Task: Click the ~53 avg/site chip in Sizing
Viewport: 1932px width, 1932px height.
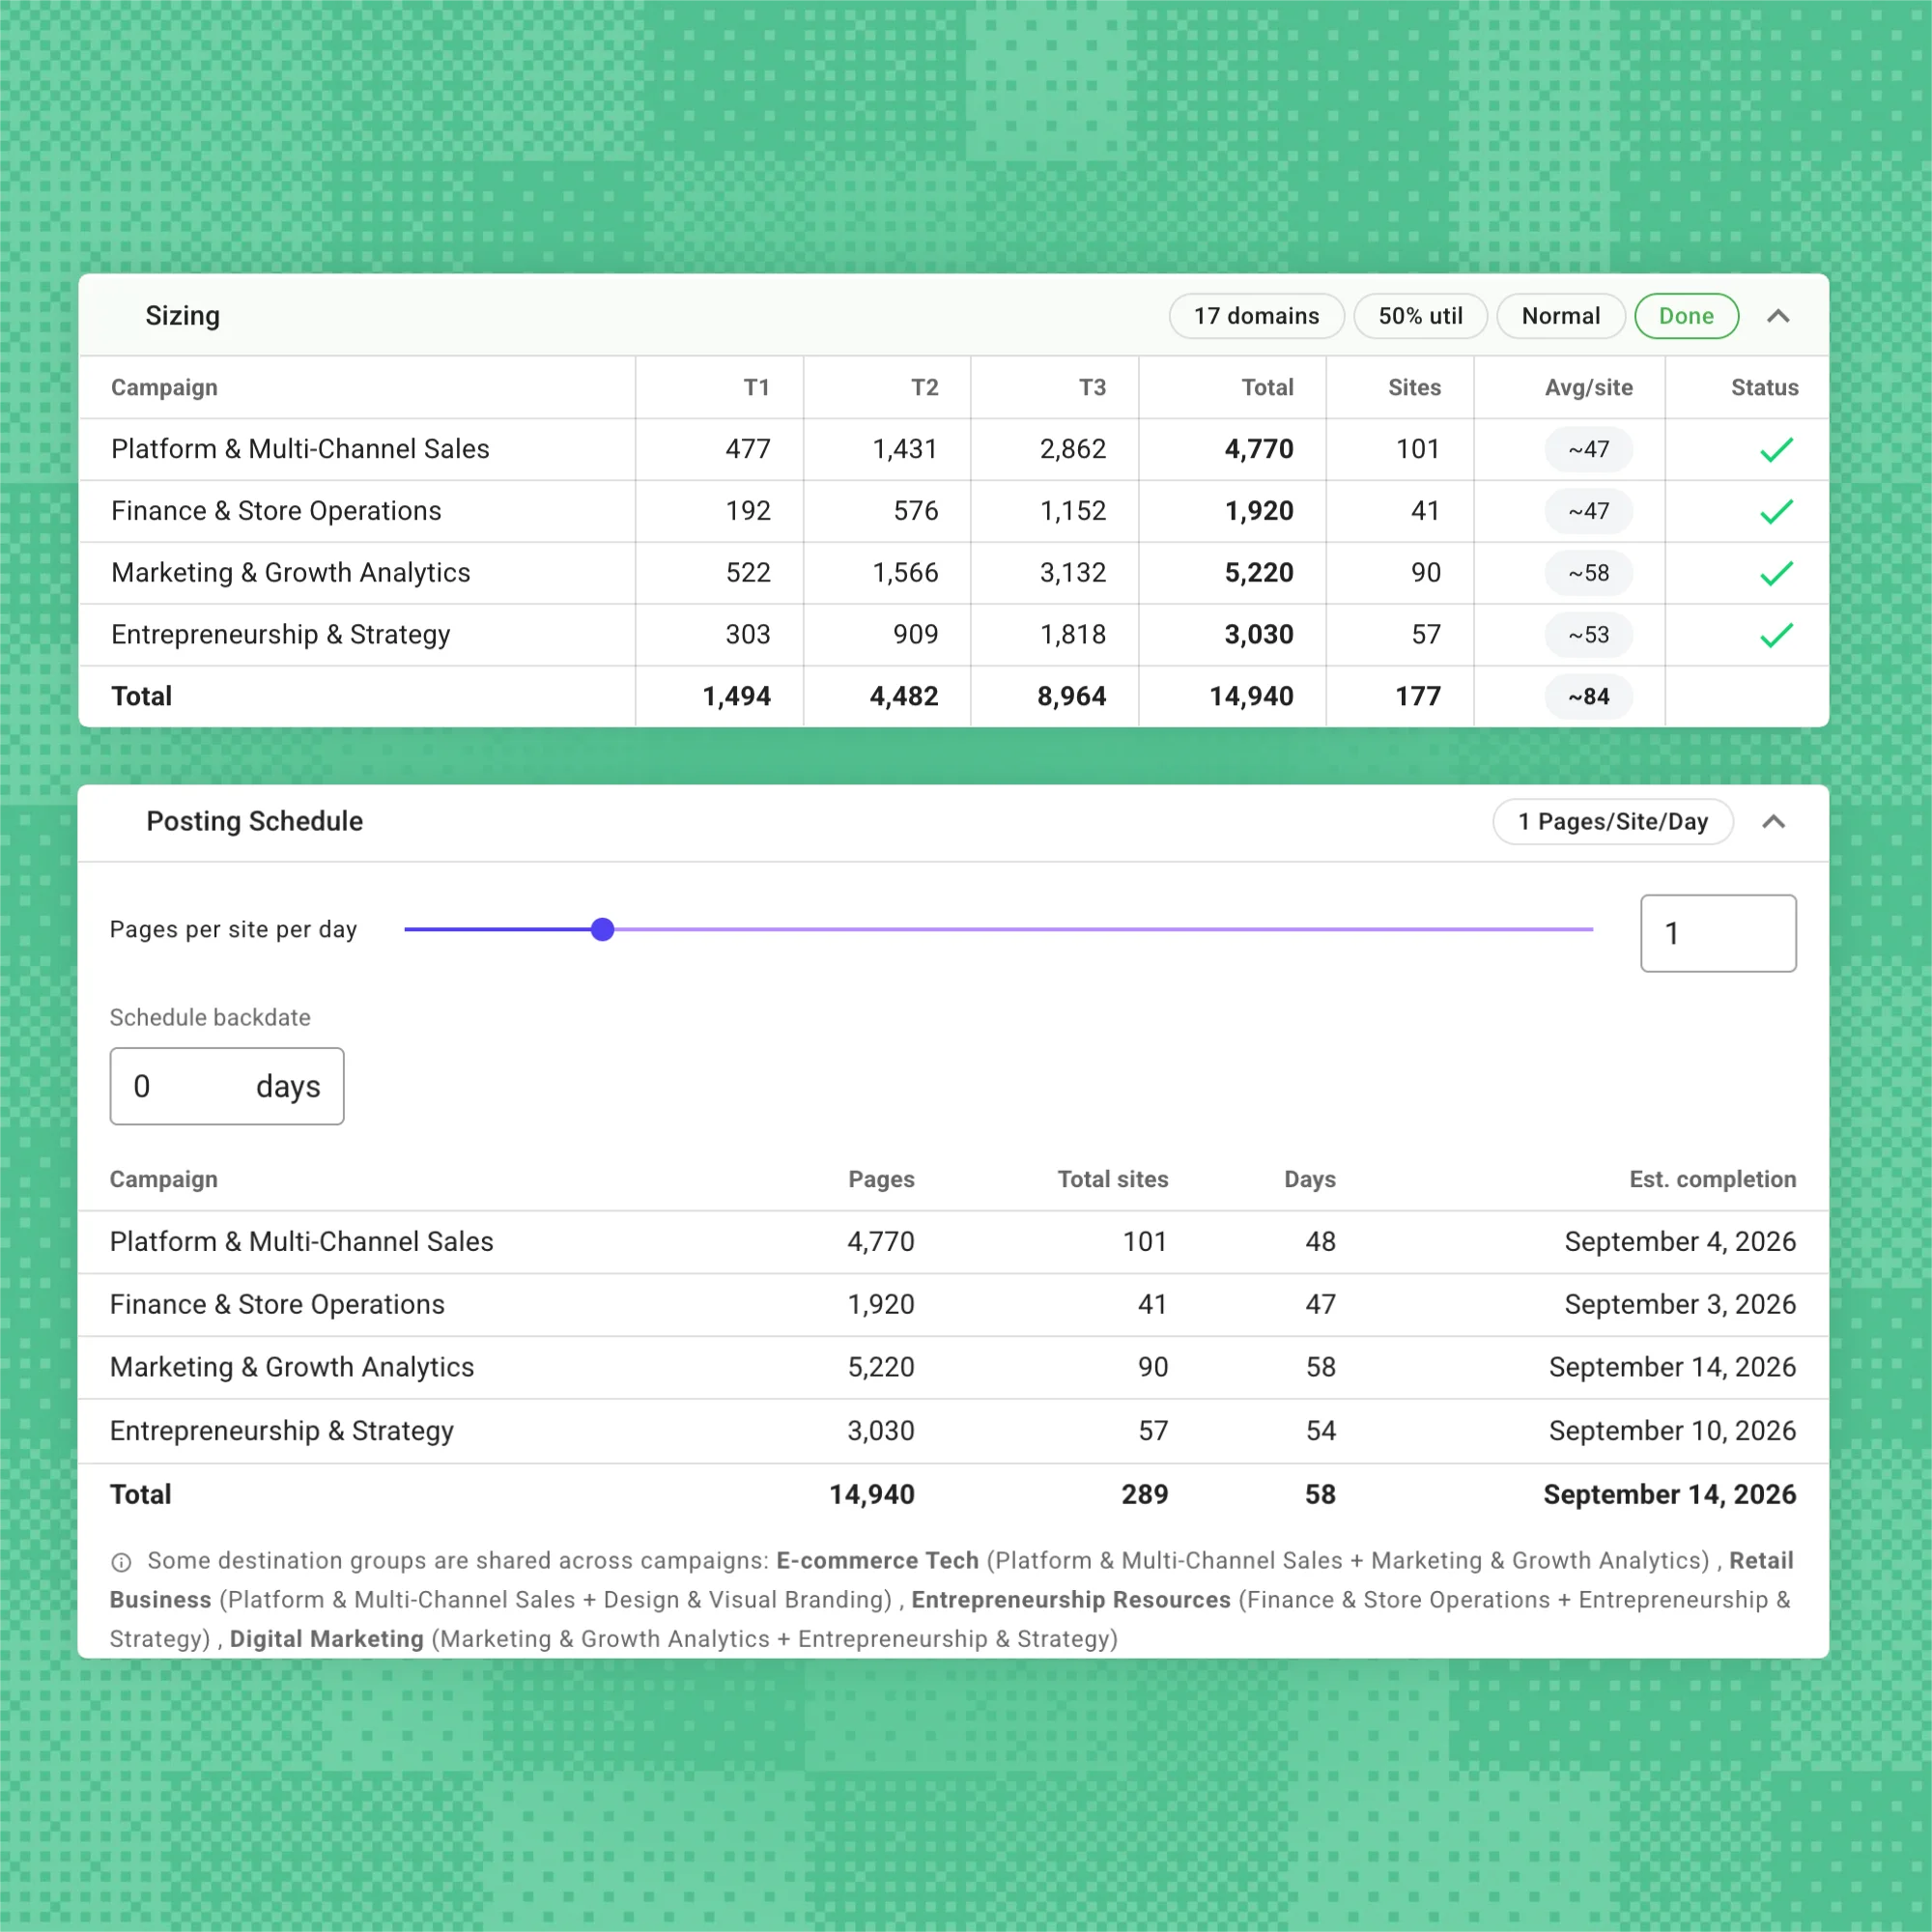Action: (x=1588, y=635)
